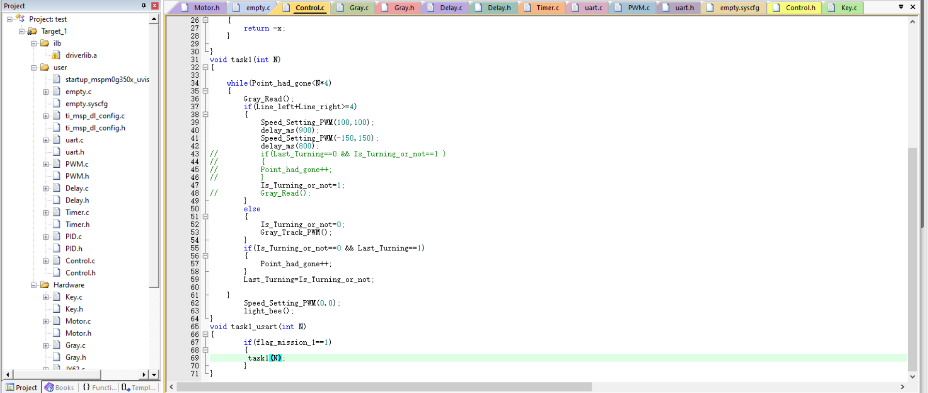Switch to the Functions bottom tab
This screenshot has height=393, width=928.
point(100,388)
